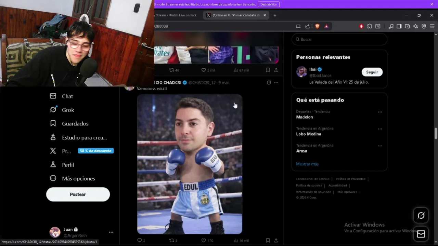Click the Brave Shields lion icon

pyautogui.click(x=317, y=26)
